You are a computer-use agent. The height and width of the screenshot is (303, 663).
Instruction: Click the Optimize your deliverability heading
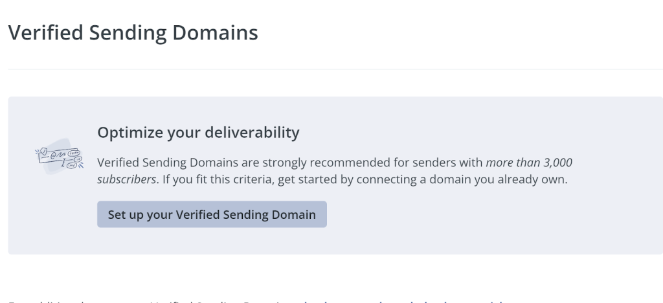pyautogui.click(x=198, y=133)
